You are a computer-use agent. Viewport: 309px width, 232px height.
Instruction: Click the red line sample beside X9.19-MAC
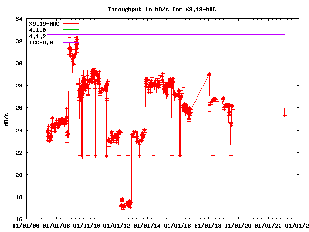pyautogui.click(x=70, y=24)
